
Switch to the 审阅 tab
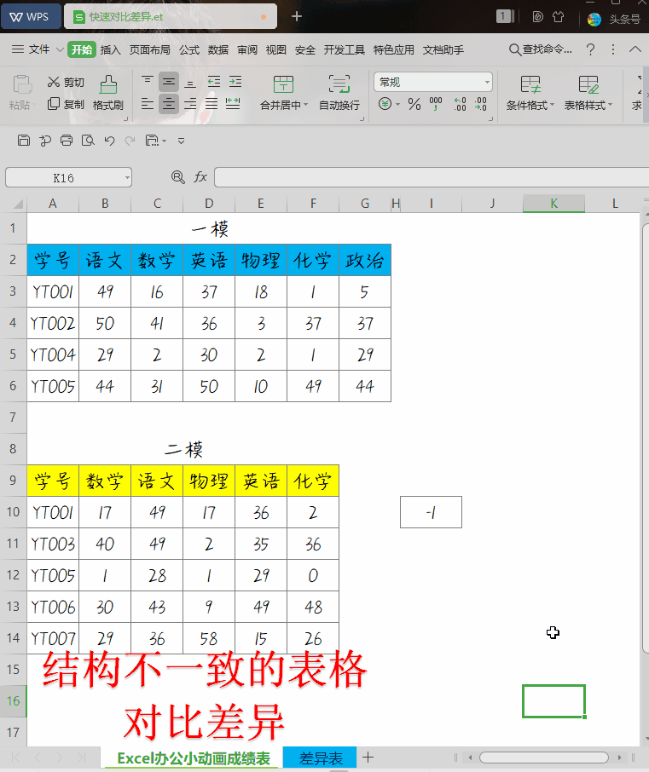tap(246, 49)
